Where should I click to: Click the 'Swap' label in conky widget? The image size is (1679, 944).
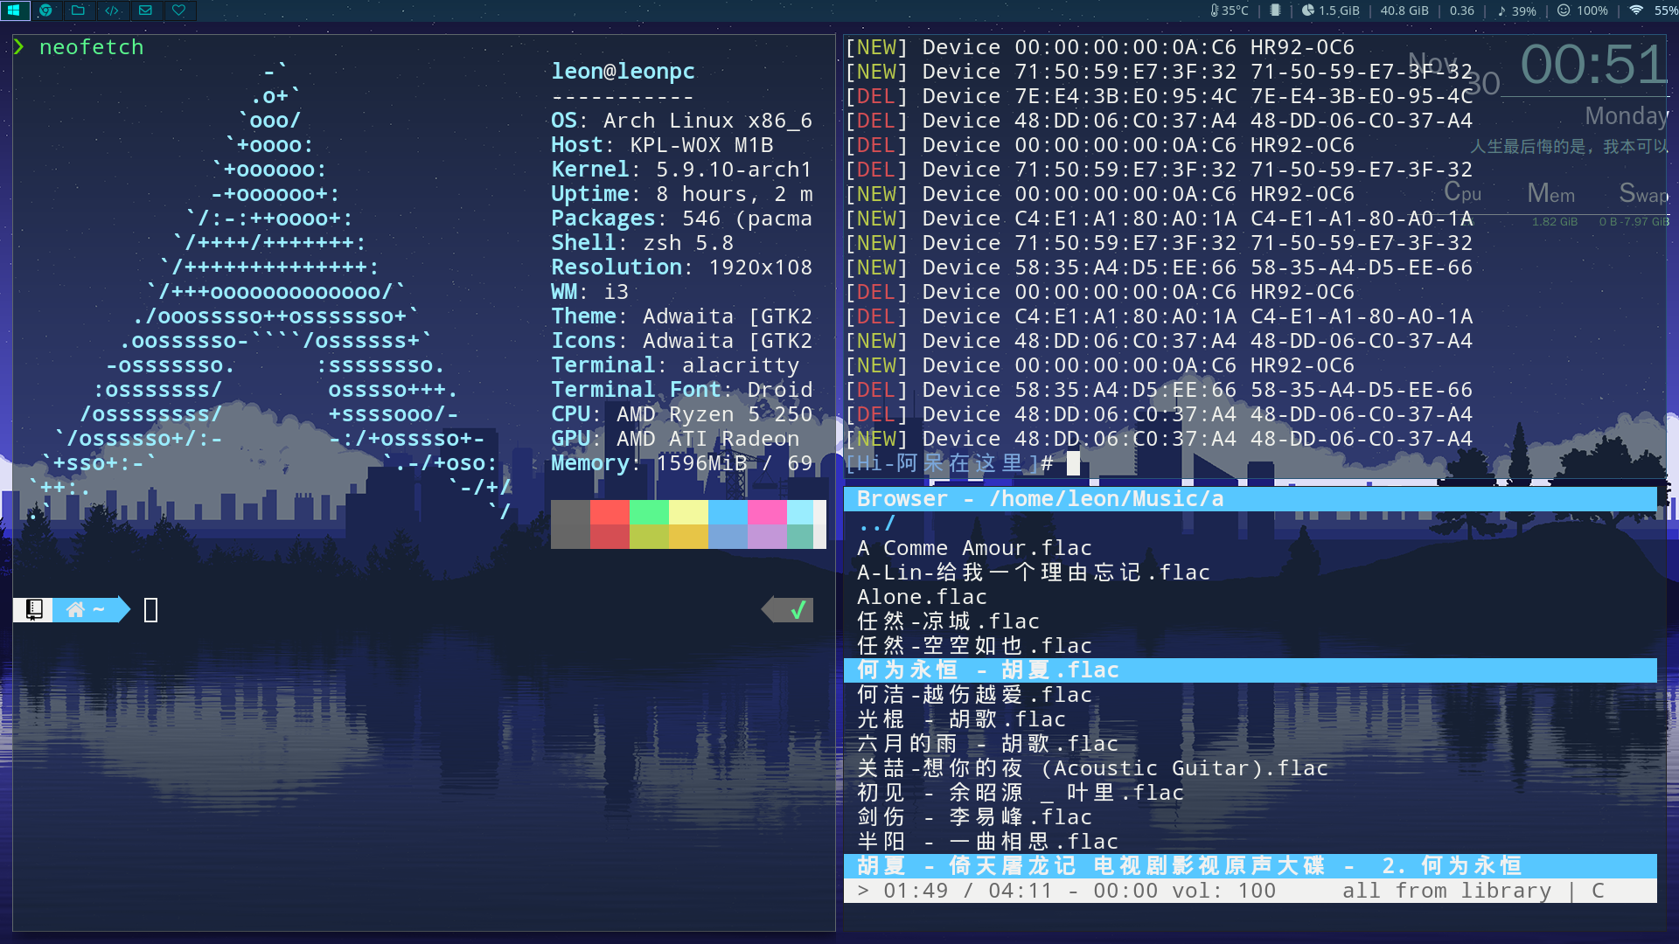click(1644, 193)
